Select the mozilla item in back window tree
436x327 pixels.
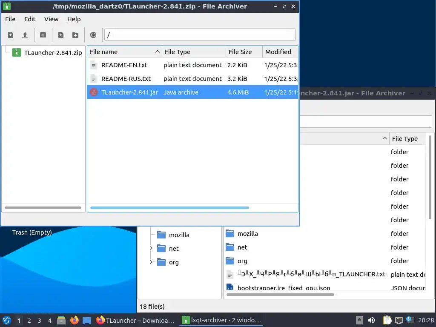179,235
